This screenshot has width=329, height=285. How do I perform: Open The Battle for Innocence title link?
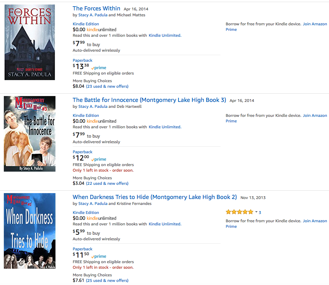149,100
